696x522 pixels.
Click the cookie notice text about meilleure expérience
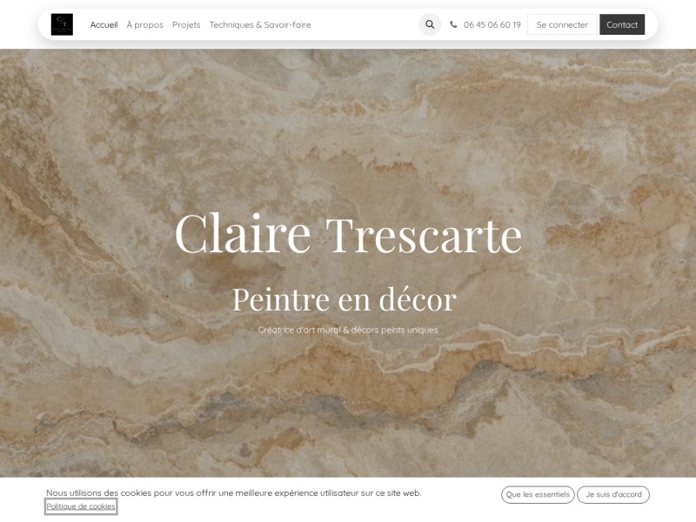coord(234,492)
